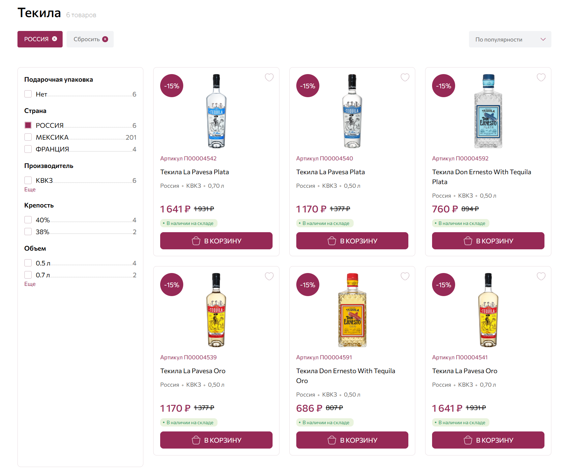Favorite La Pavesa Plata 0,50 л
This screenshot has width=585, height=468.
coord(405,77)
